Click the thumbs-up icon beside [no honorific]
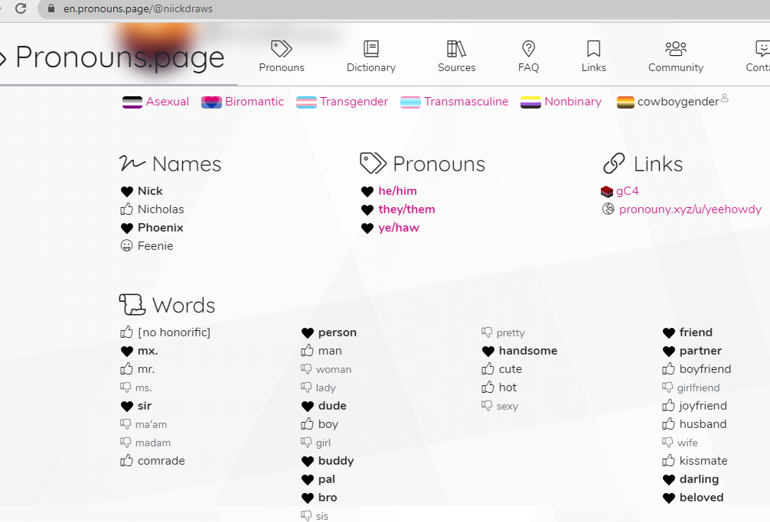This screenshot has width=770, height=522. click(127, 332)
